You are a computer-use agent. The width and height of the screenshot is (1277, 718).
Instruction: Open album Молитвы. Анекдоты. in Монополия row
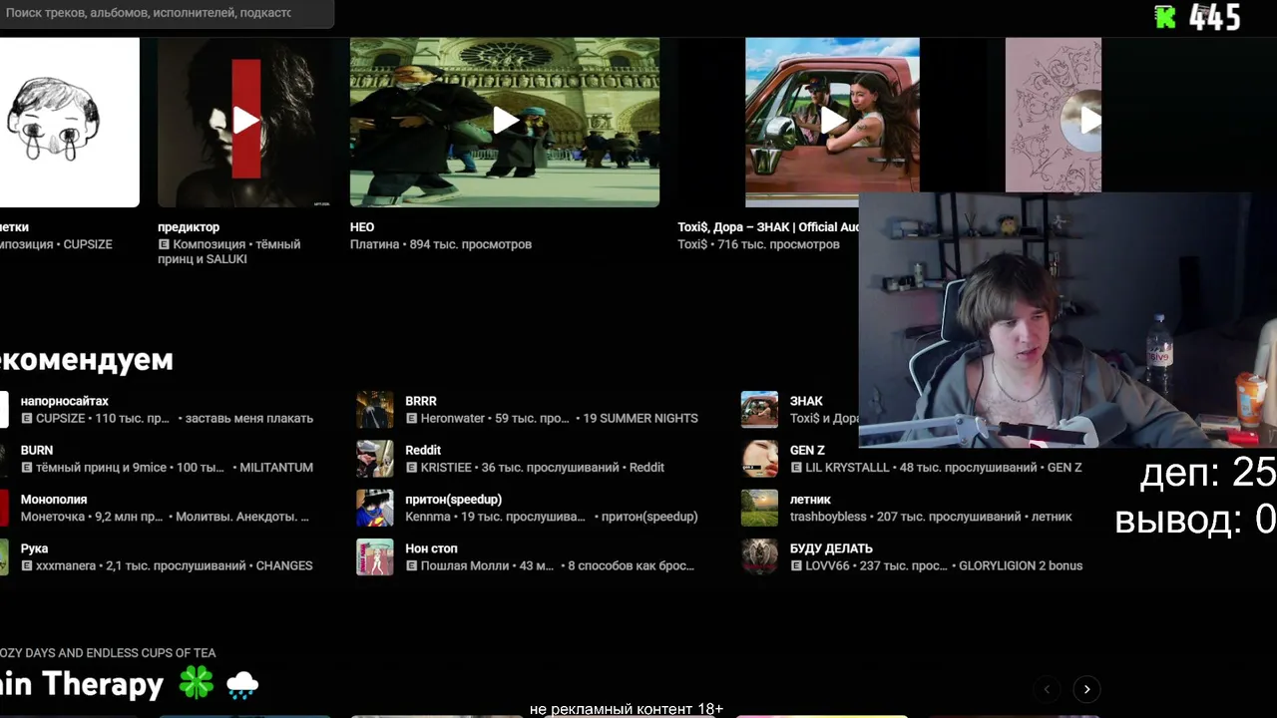(242, 517)
